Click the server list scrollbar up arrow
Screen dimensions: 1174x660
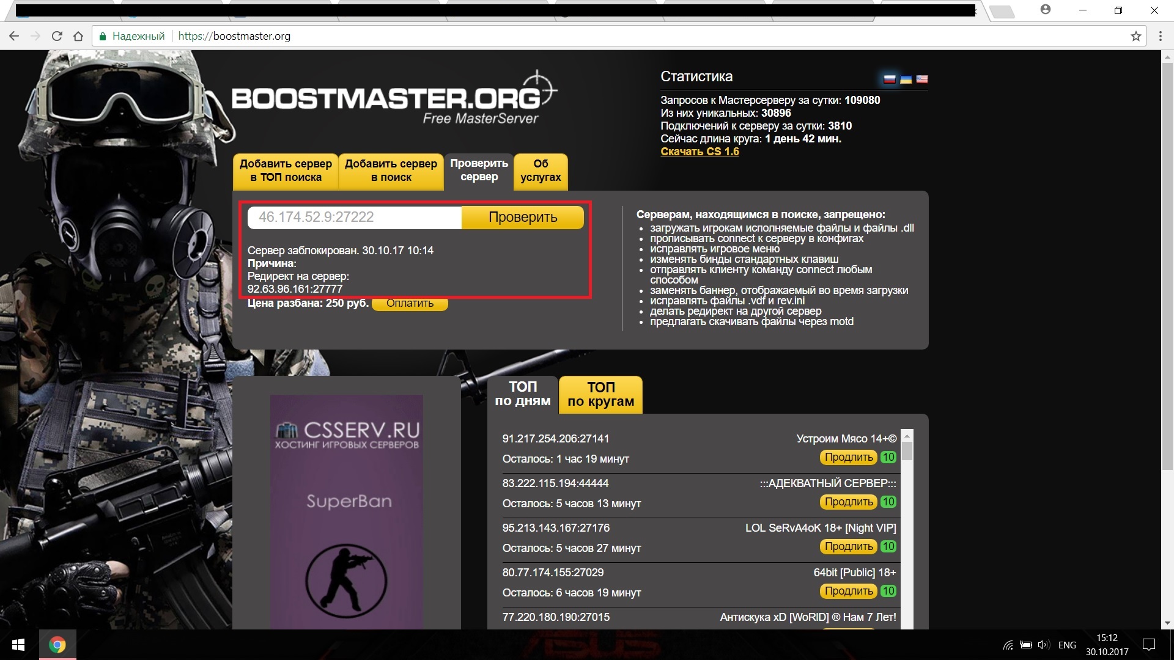(907, 436)
